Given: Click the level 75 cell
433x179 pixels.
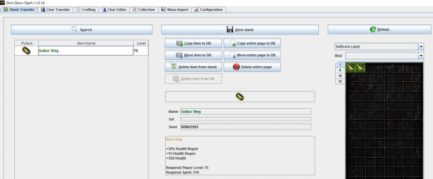Looking at the screenshot, I should pyautogui.click(x=140, y=51).
